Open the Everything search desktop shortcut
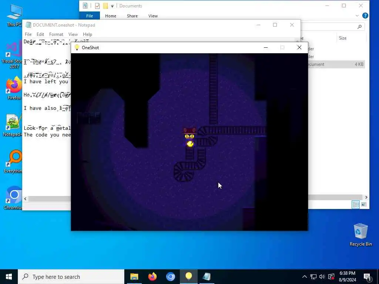This screenshot has height=284, width=379. tap(13, 162)
